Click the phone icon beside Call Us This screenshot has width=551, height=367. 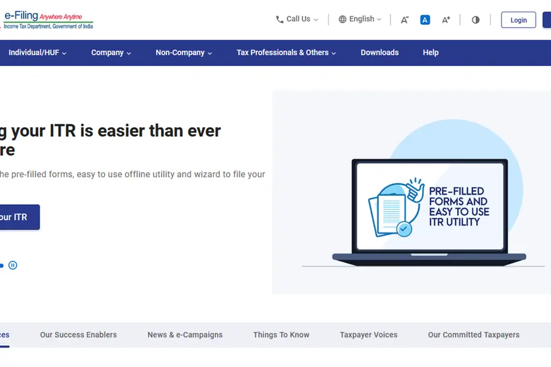(x=279, y=20)
